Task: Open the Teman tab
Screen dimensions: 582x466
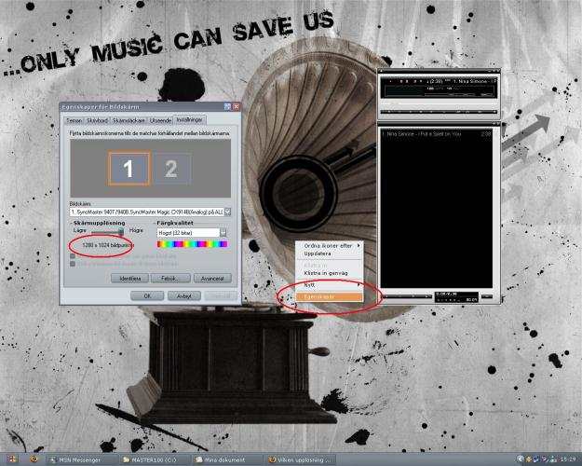Action: tap(74, 120)
